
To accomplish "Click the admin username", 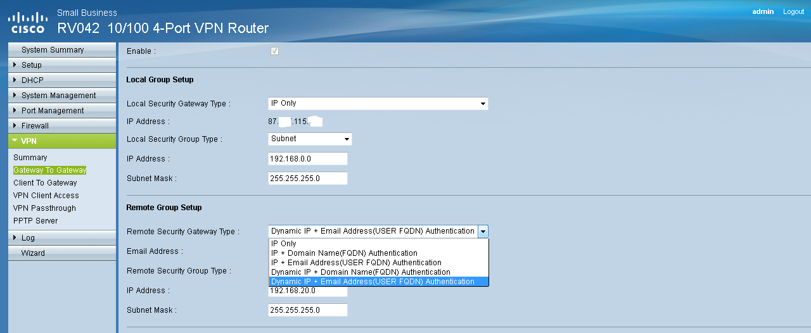I will 763,12.
